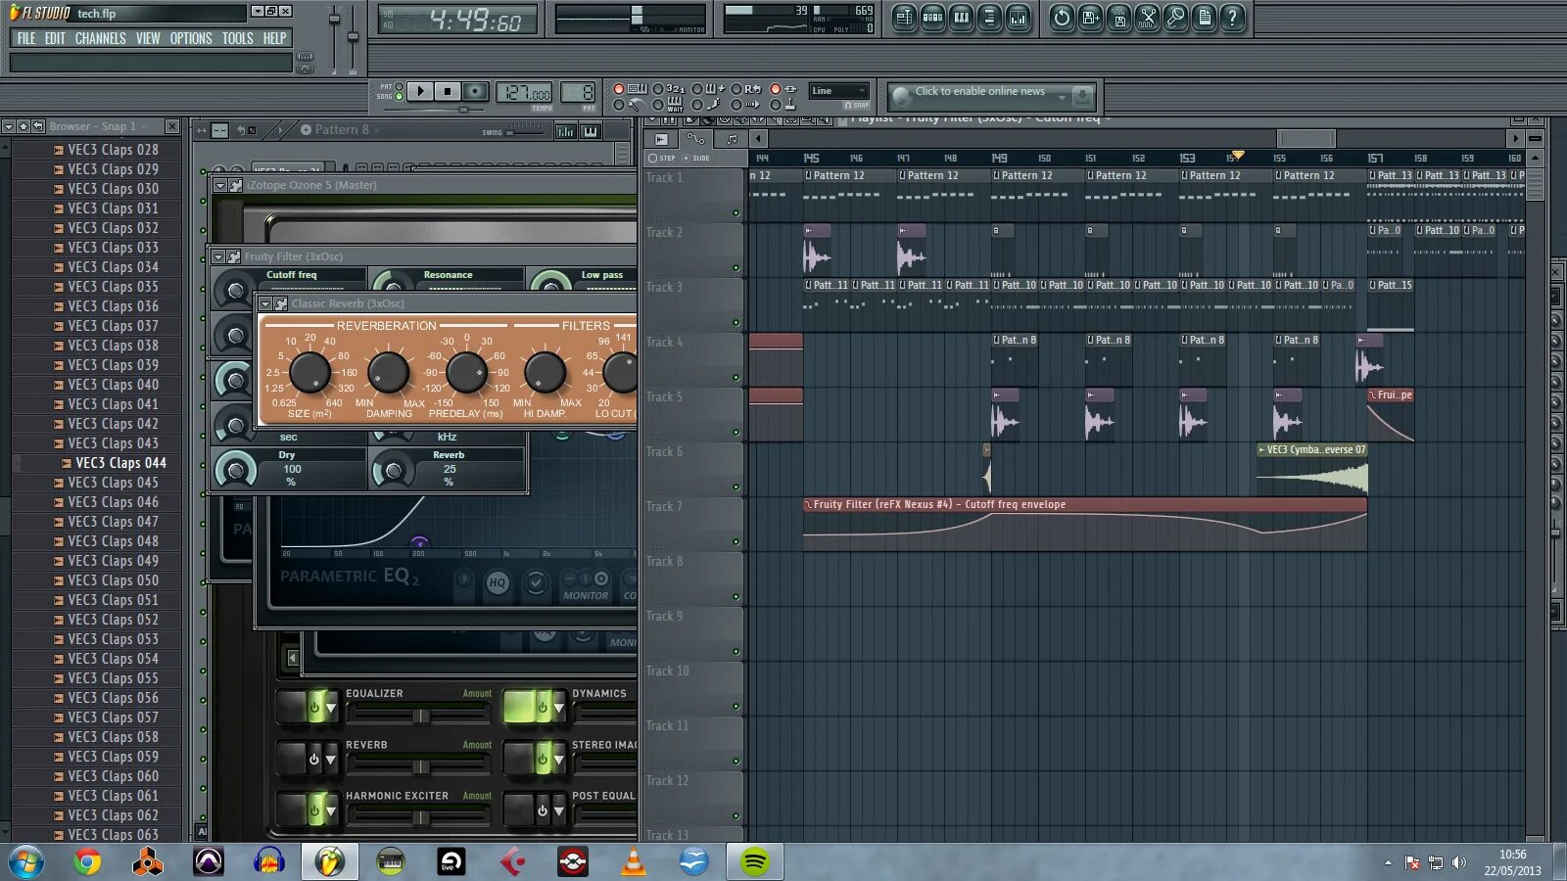Open step sequencer keyboard editor icon
This screenshot has width=1567, height=881.
coord(591,130)
